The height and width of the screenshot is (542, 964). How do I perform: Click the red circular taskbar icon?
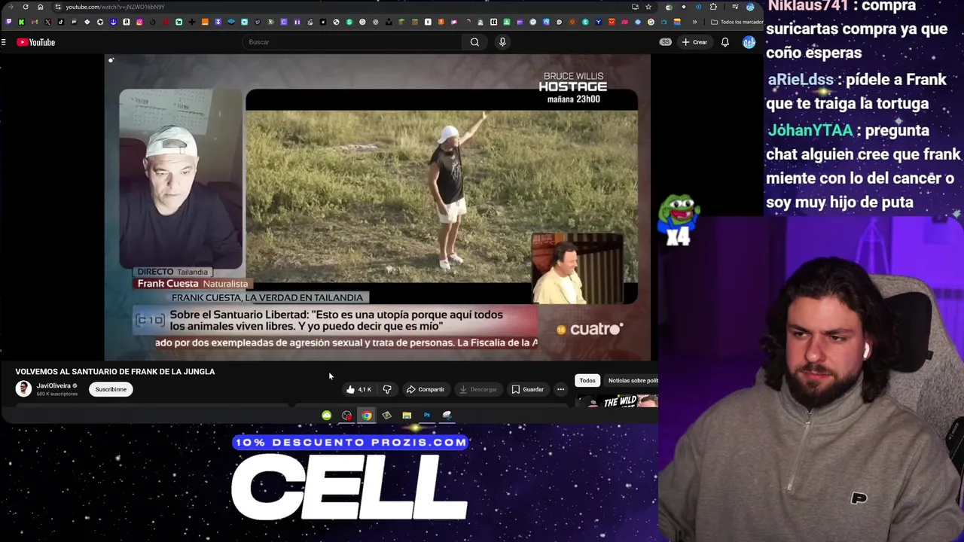coord(346,415)
